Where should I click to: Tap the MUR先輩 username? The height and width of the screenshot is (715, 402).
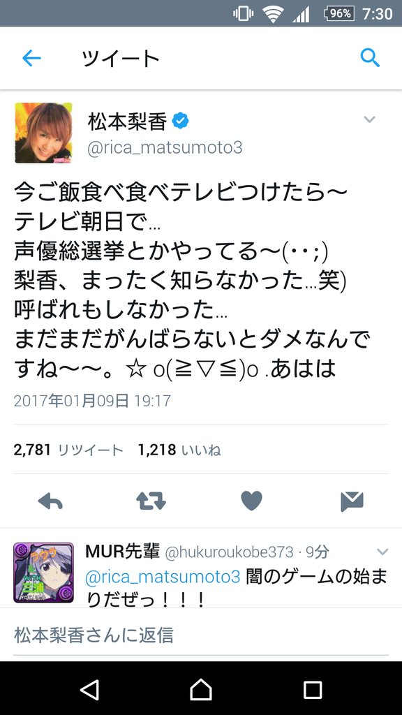coord(123,552)
